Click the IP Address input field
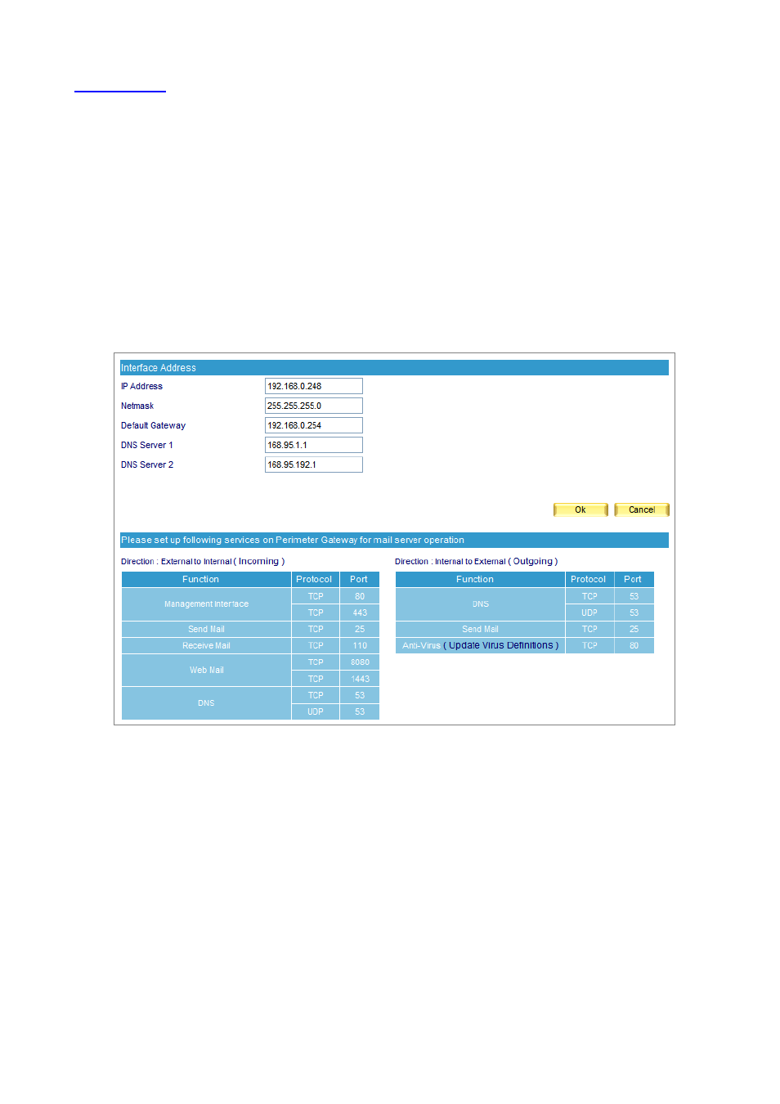The height and width of the screenshot is (1104, 780). pyautogui.click(x=313, y=386)
